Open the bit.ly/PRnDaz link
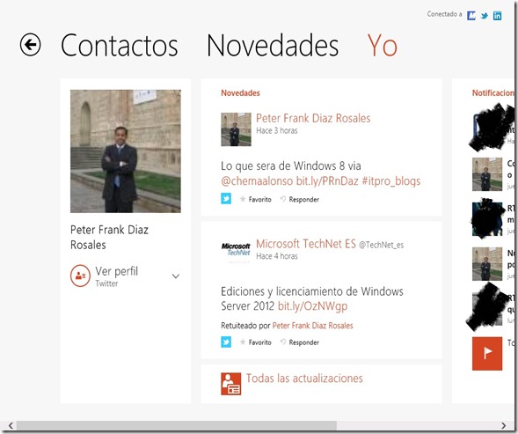This screenshot has height=434, width=518. [327, 181]
